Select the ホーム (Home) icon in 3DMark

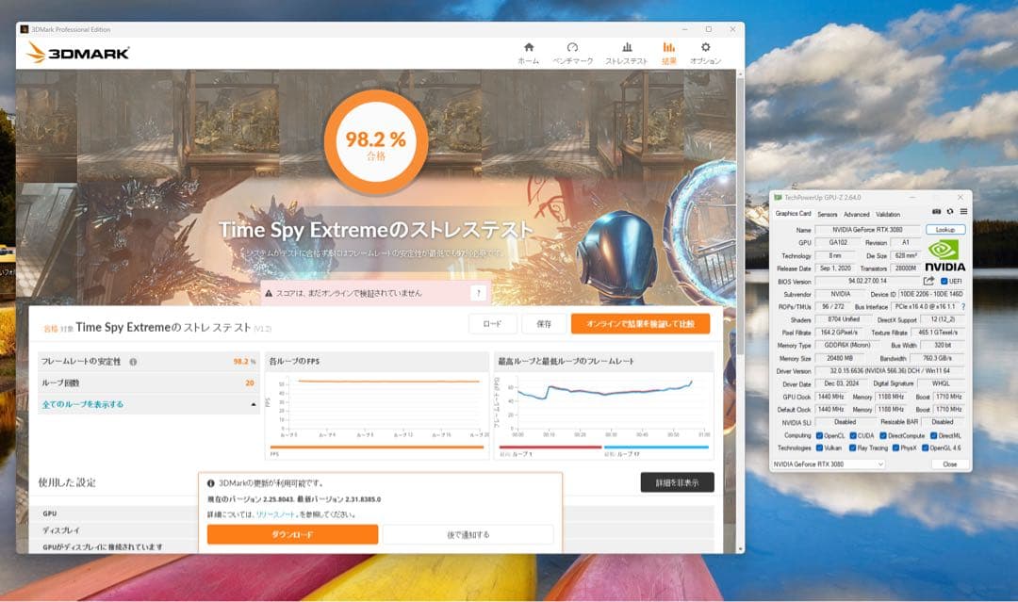click(528, 46)
